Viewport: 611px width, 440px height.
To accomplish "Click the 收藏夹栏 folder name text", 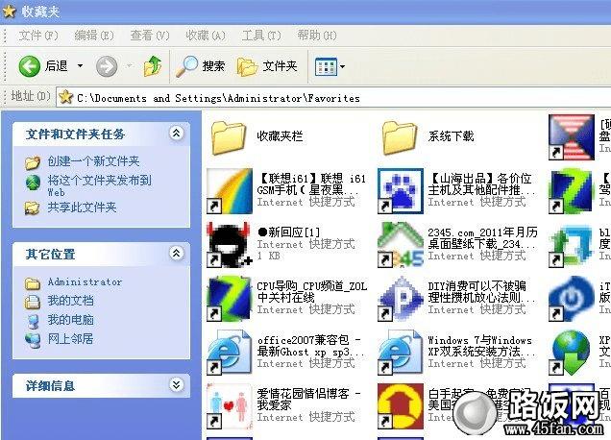I will (280, 136).
